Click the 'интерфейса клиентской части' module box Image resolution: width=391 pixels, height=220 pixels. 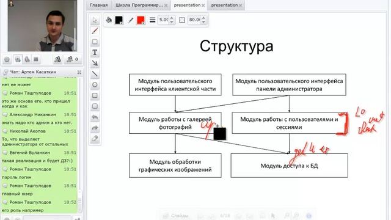point(175,85)
